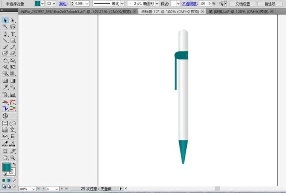Click 首选项 preferences button
Image resolution: width=286 pixels, height=193 pixels.
(x=270, y=4)
